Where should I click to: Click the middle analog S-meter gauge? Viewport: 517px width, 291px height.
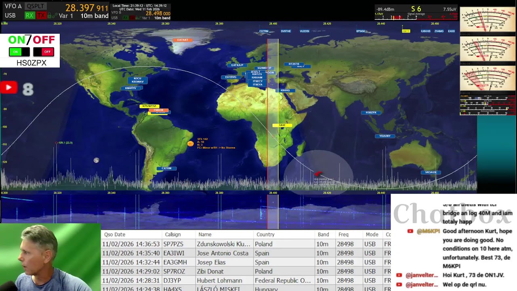coord(488,49)
